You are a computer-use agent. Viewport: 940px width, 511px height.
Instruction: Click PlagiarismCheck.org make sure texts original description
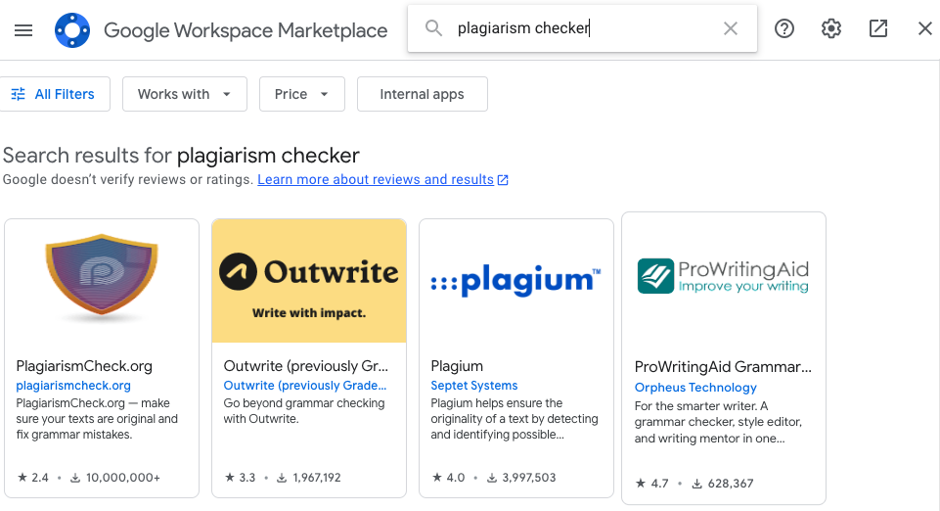97,419
